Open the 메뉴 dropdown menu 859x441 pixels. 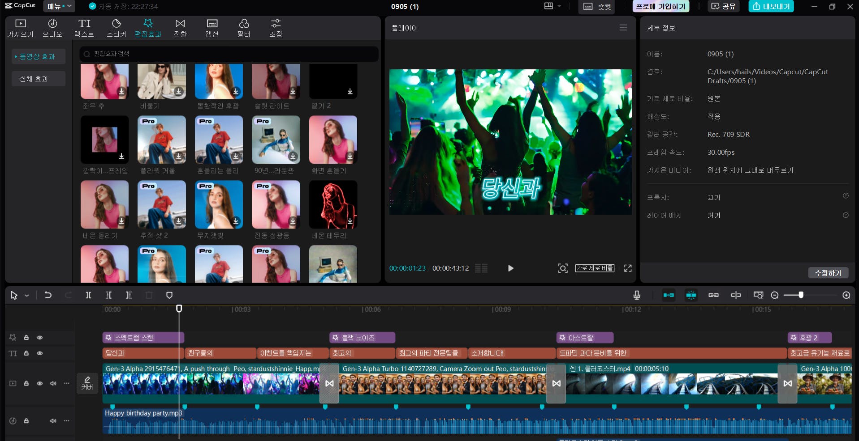pyautogui.click(x=59, y=6)
